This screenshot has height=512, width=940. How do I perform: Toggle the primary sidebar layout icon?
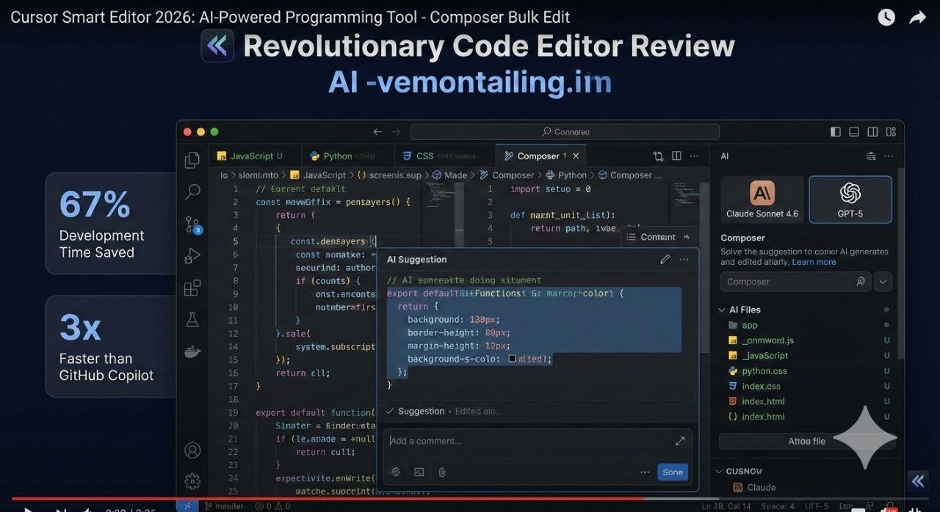click(x=836, y=132)
